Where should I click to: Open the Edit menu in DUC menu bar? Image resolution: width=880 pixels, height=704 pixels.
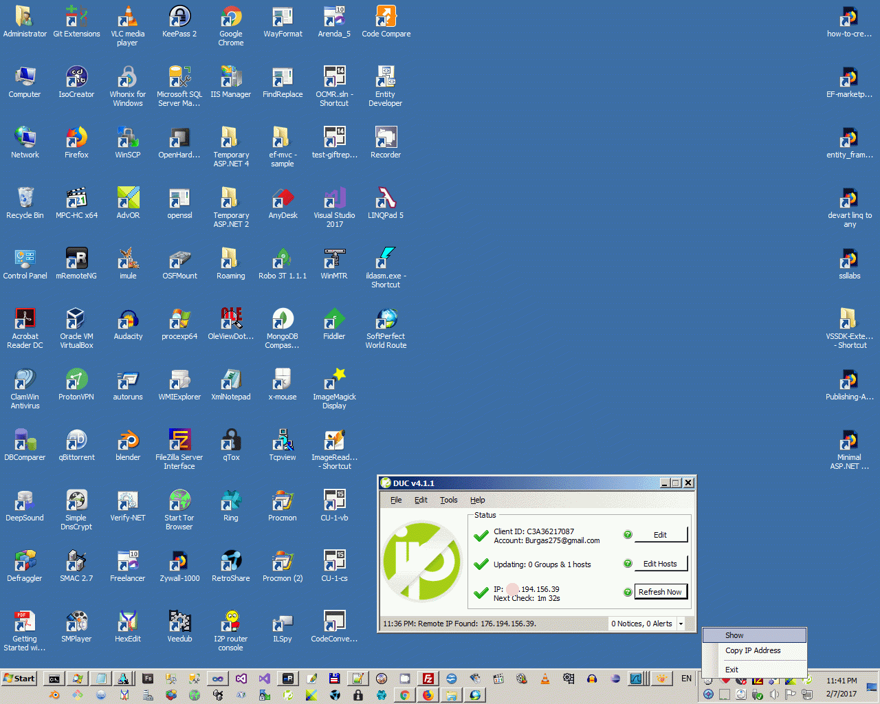click(x=421, y=500)
